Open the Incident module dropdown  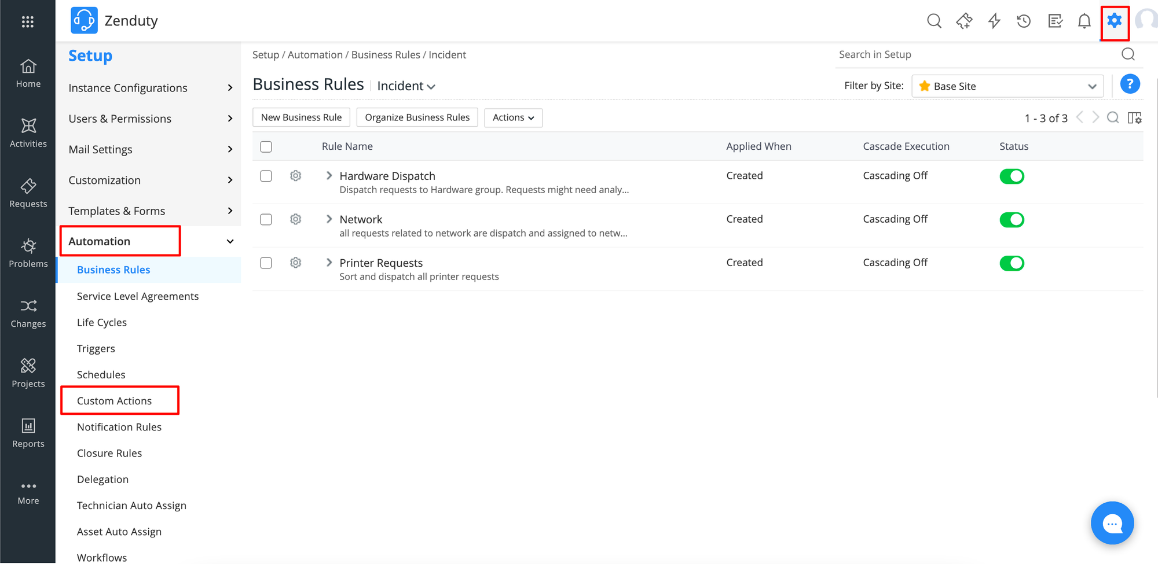click(406, 86)
